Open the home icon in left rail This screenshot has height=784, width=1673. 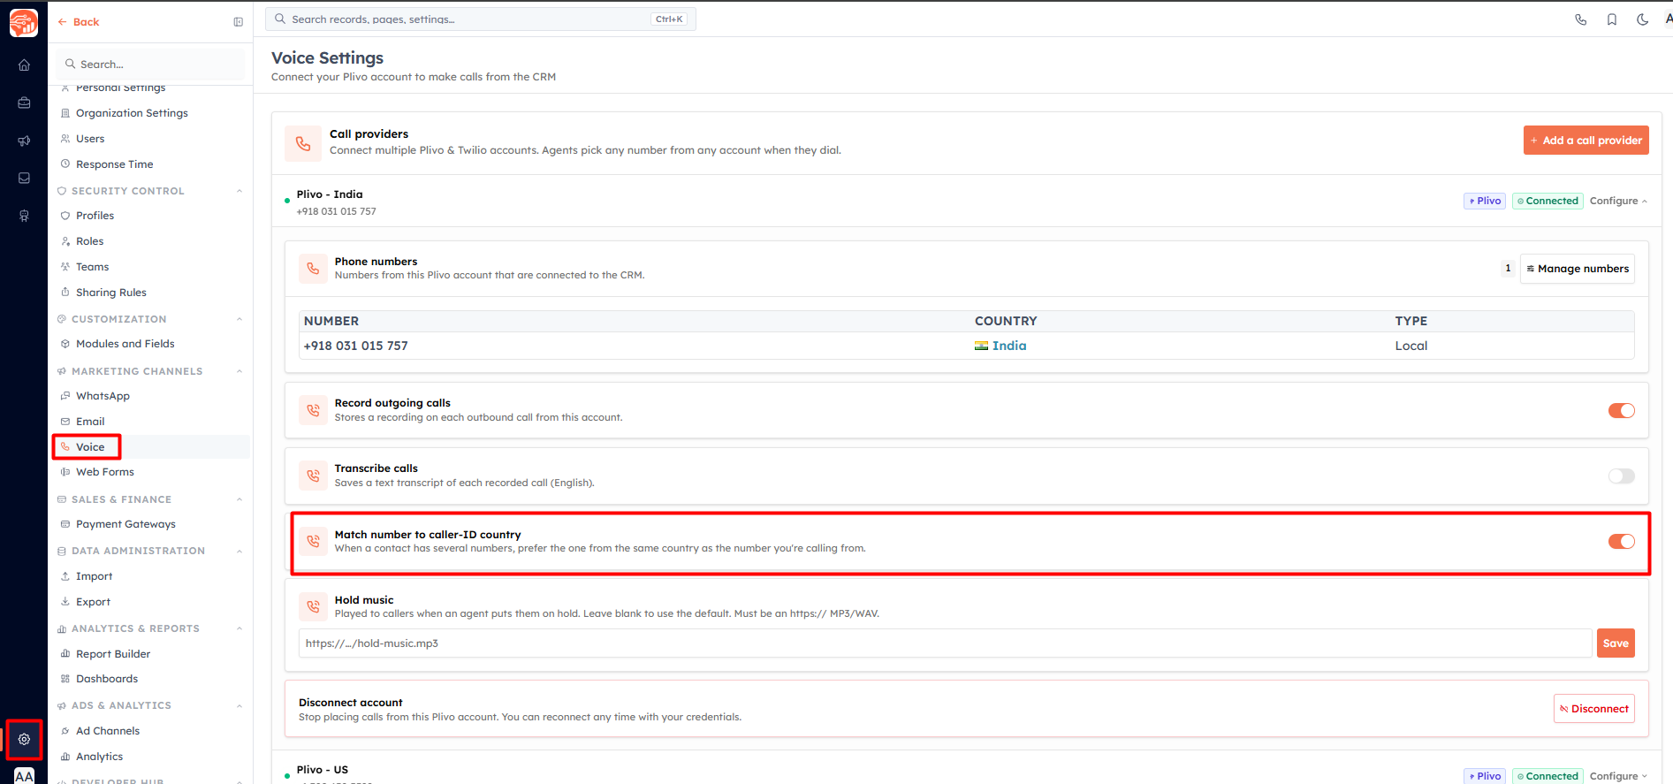coord(24,65)
